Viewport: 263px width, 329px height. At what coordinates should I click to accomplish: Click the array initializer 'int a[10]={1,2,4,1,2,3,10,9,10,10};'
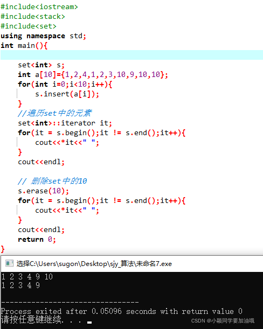pyautogui.click(x=93, y=74)
